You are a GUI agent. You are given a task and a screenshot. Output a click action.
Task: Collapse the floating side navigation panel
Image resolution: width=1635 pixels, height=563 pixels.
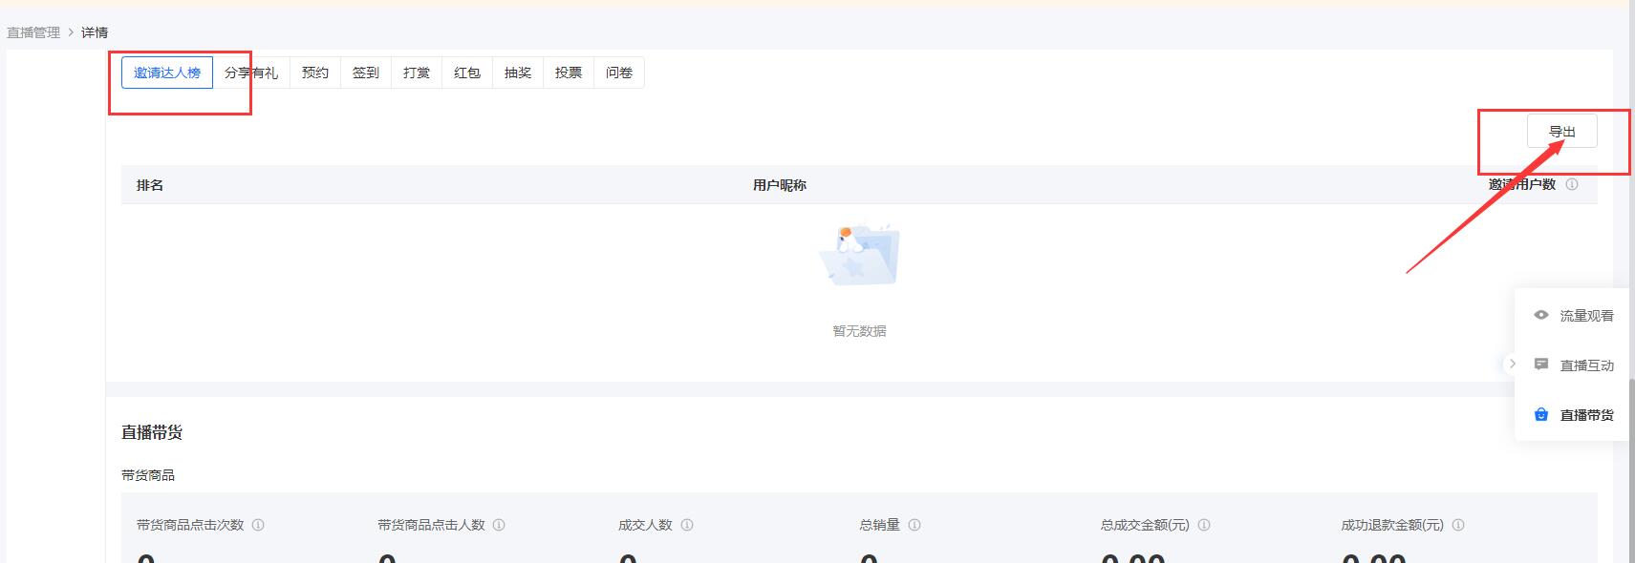(1512, 364)
